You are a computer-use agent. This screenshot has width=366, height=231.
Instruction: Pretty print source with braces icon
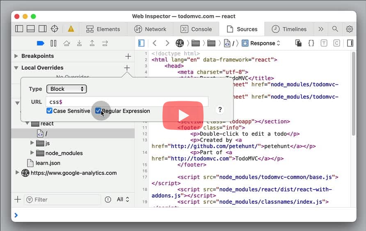311,43
